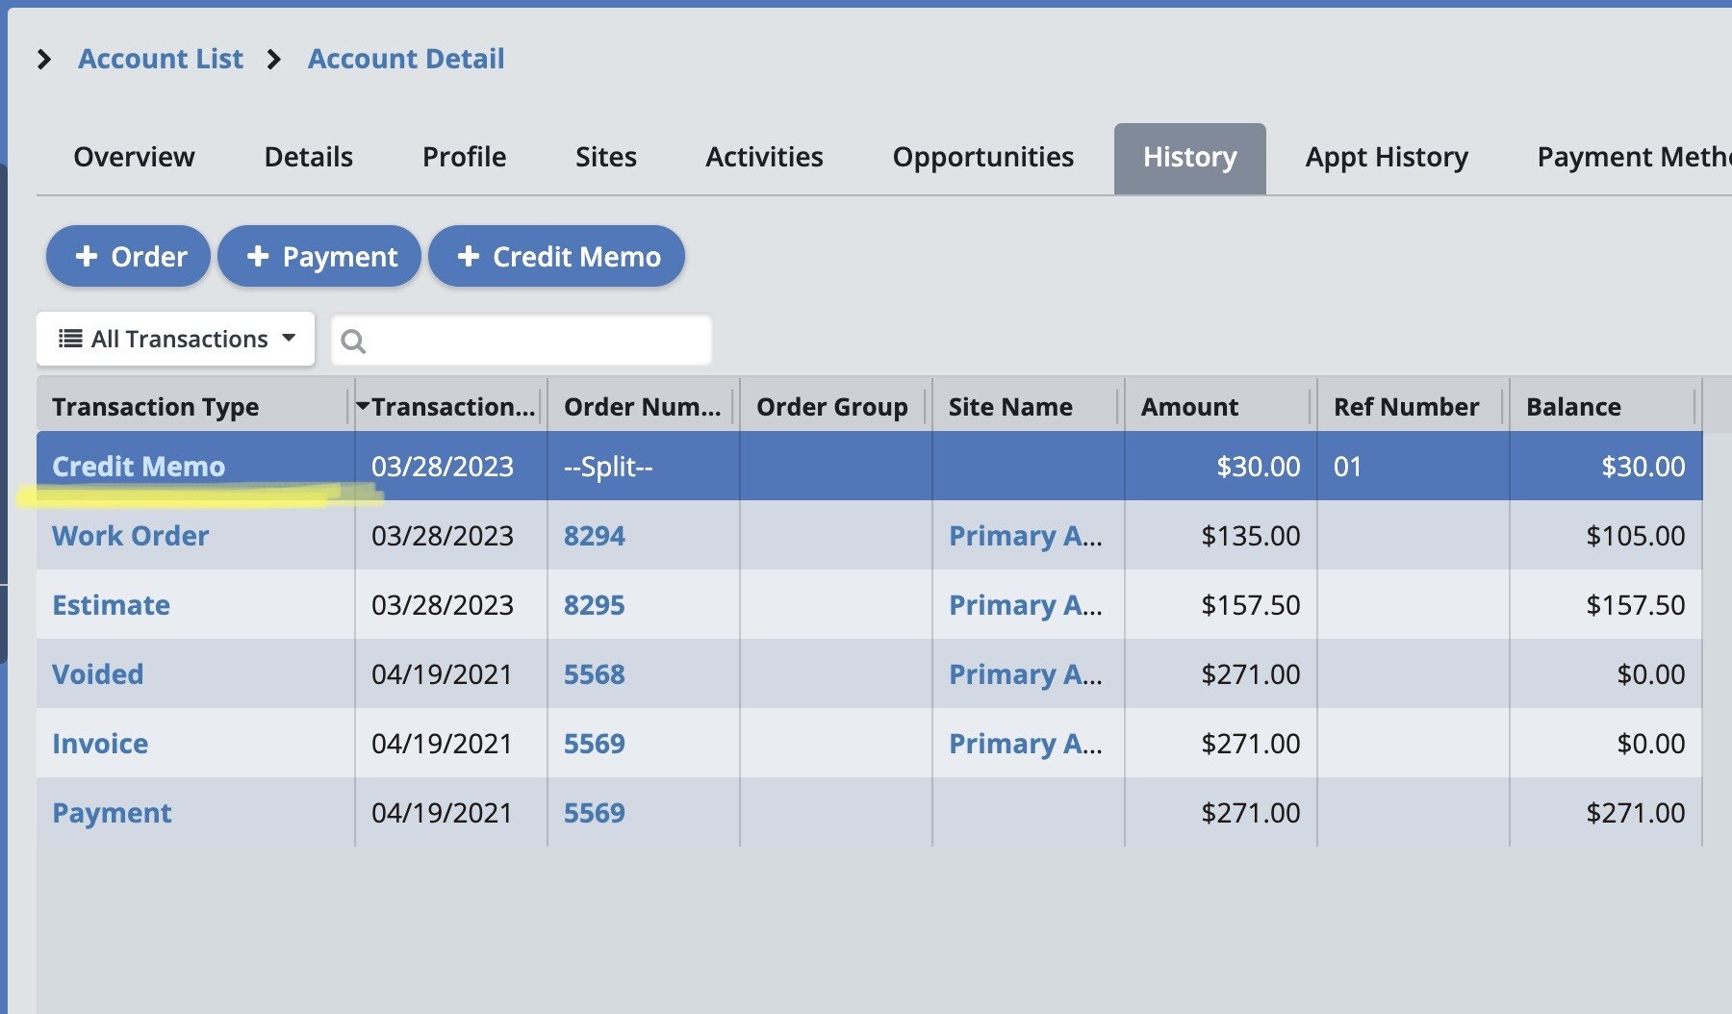The width and height of the screenshot is (1732, 1014).
Task: Open Primary site link in Invoice row
Action: point(1024,744)
